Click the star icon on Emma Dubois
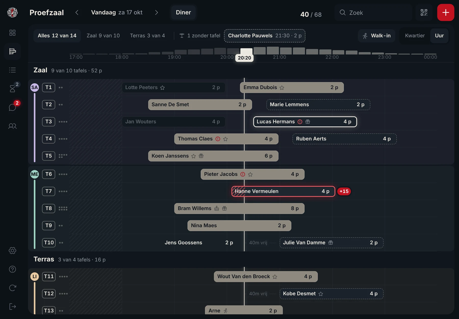Image resolution: width=459 pixels, height=319 pixels. 282,88
